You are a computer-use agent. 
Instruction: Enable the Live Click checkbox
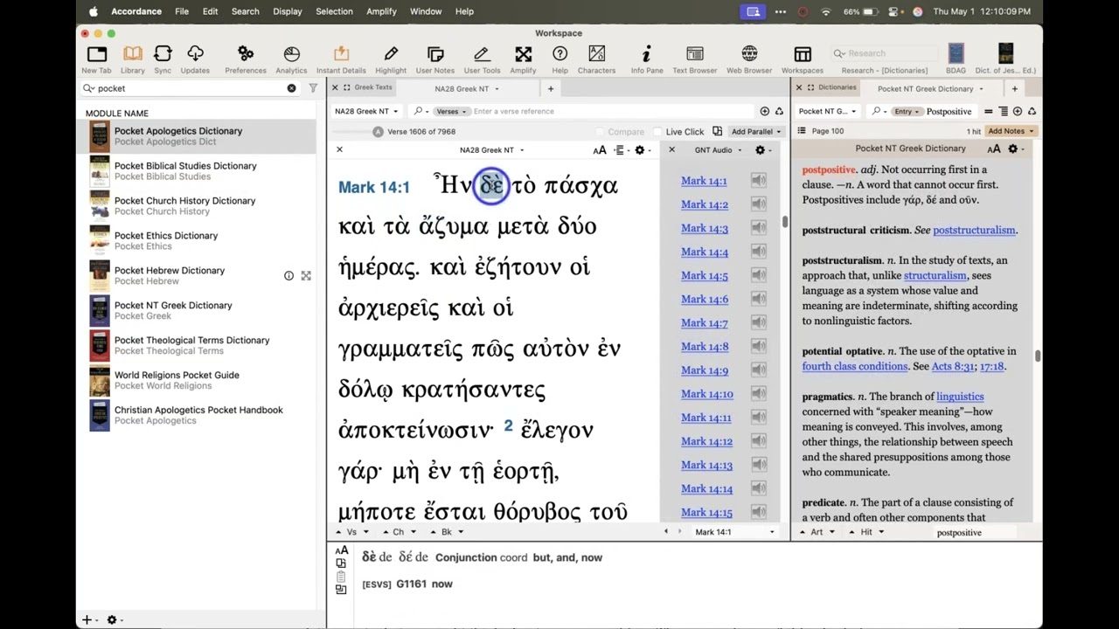click(657, 132)
